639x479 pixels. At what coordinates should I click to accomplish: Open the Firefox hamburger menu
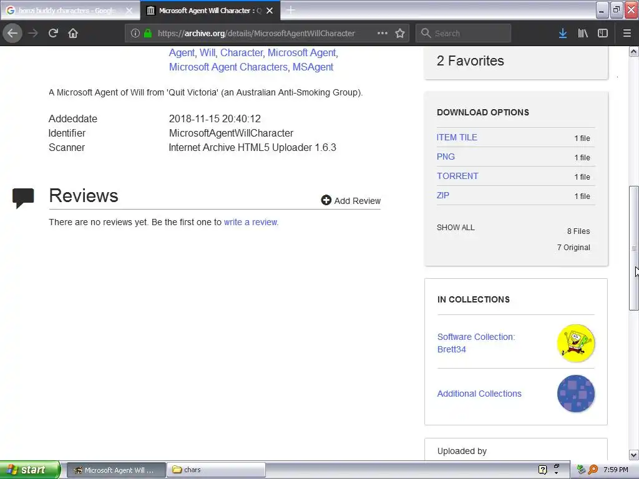627,33
